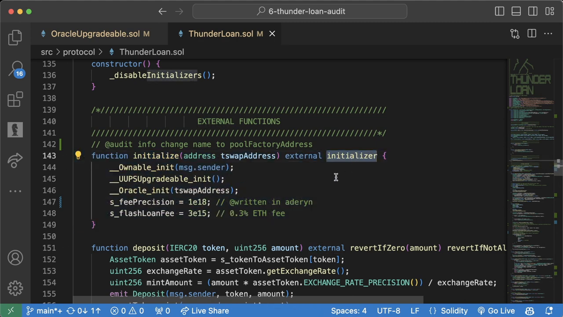Select the chess knight extension icon
The image size is (563, 317).
tap(15, 129)
